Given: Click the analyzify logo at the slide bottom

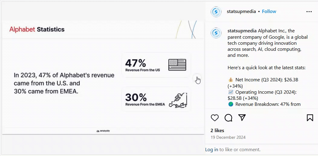Looking at the screenshot, I should coord(103,131).
